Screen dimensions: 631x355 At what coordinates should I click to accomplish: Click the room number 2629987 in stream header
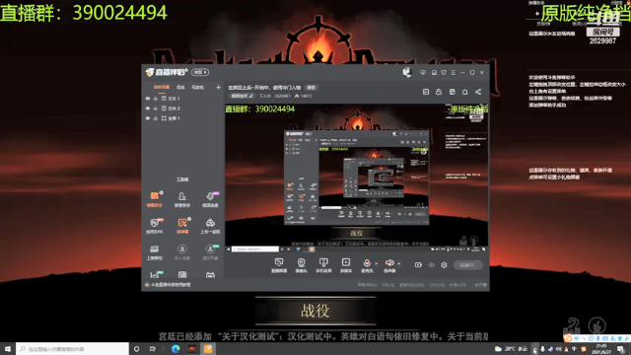282,96
